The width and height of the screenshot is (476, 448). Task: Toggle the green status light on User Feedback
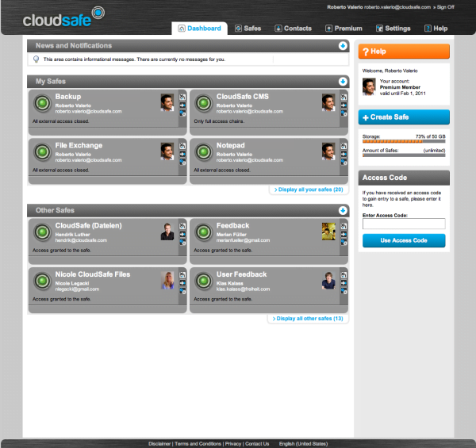pyautogui.click(x=204, y=281)
